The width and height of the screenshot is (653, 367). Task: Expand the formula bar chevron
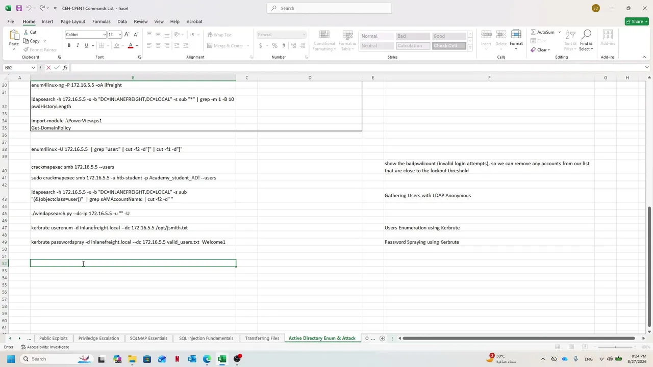(x=647, y=67)
